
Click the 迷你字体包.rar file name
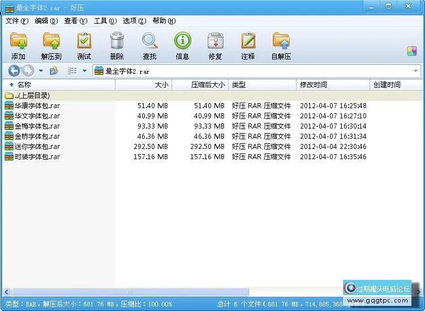pos(37,146)
